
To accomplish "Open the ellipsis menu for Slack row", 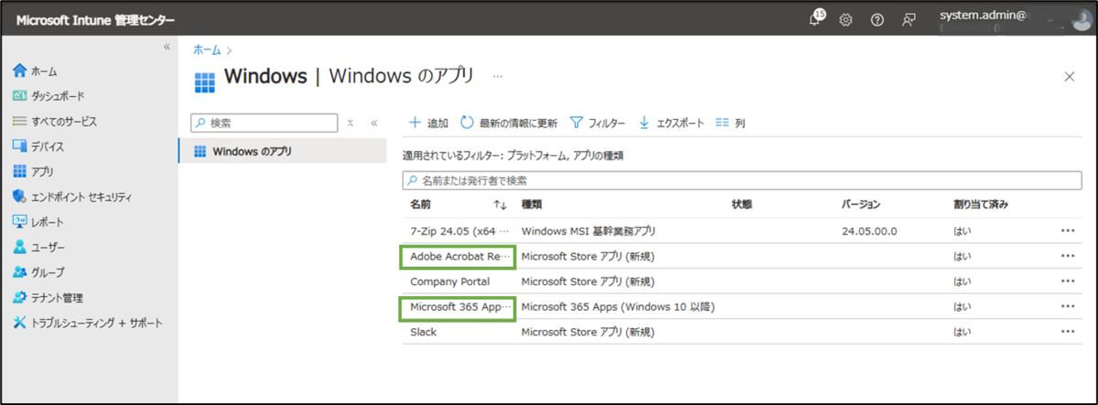I will click(1068, 332).
